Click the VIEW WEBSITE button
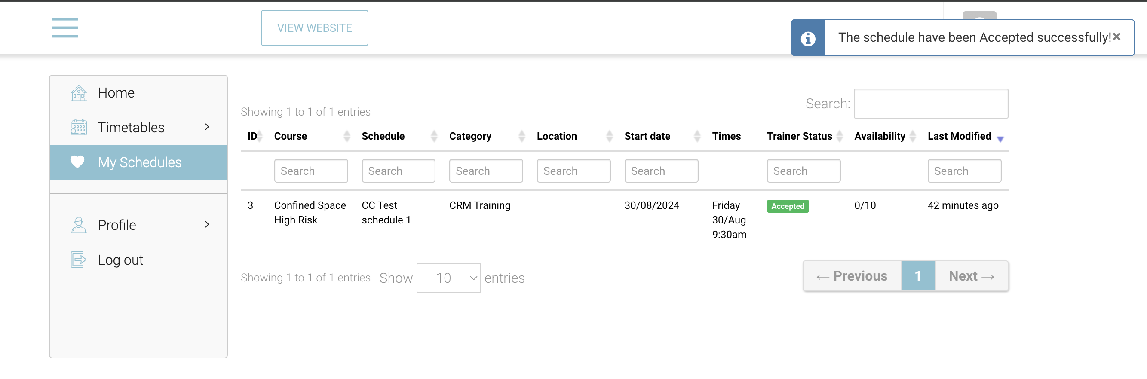Viewport: 1147px width, 379px height. coord(314,28)
